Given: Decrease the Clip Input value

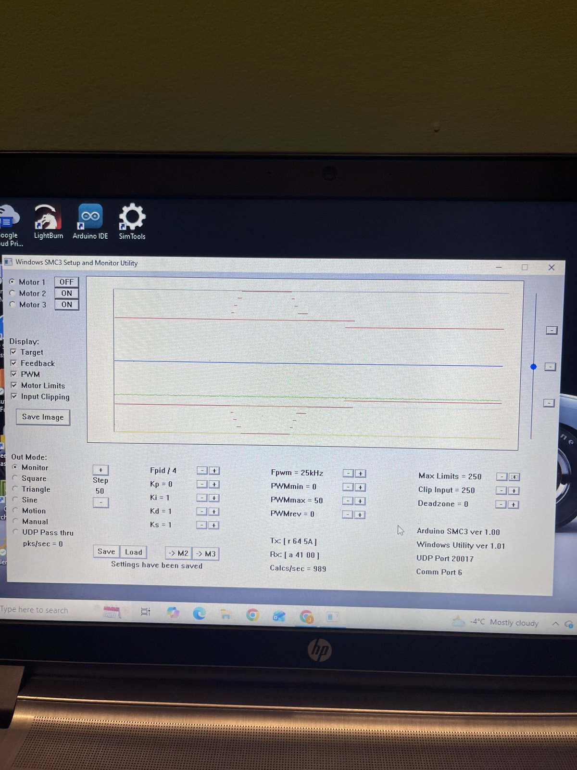Looking at the screenshot, I should tap(502, 490).
